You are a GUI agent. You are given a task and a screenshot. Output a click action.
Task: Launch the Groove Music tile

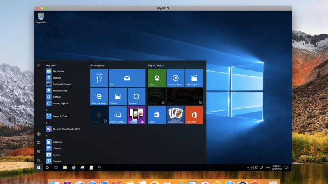[176, 78]
